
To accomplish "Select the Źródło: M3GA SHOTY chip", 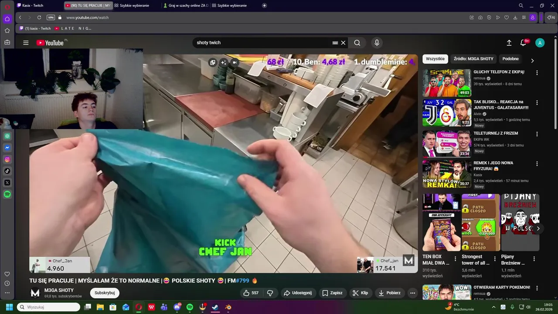I will point(473,59).
